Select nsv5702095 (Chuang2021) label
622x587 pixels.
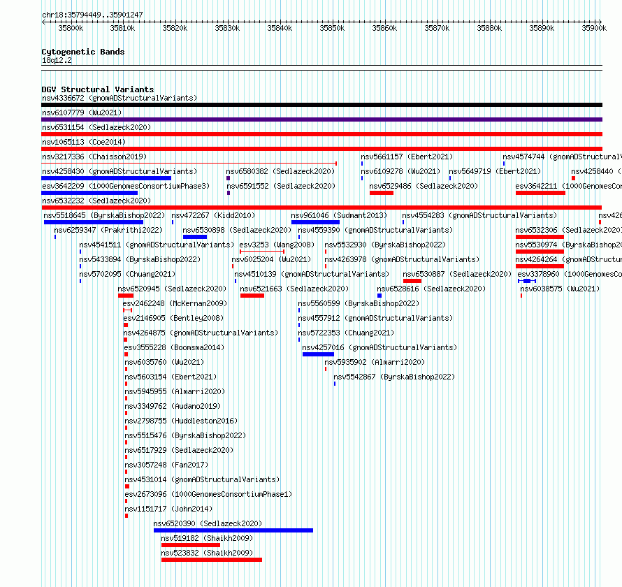click(127, 274)
